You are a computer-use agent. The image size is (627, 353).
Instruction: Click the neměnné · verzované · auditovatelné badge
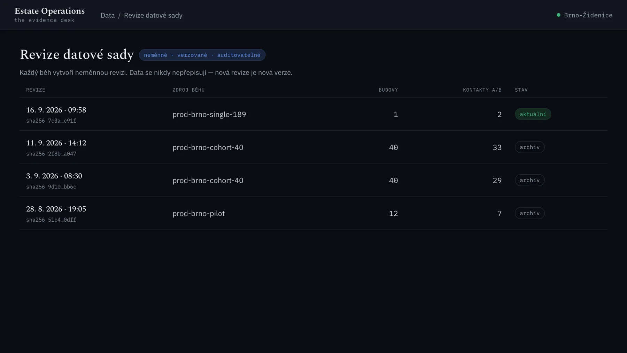click(x=202, y=55)
